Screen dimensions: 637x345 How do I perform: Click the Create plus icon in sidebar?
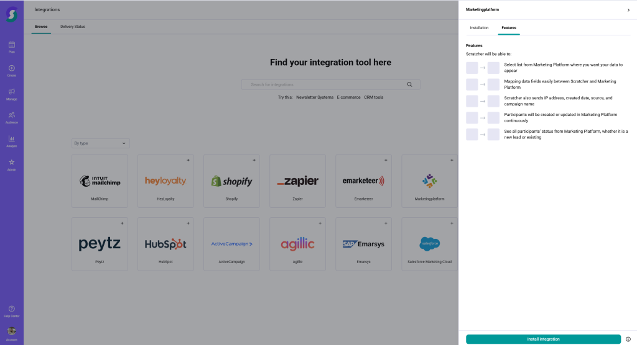coord(12,68)
